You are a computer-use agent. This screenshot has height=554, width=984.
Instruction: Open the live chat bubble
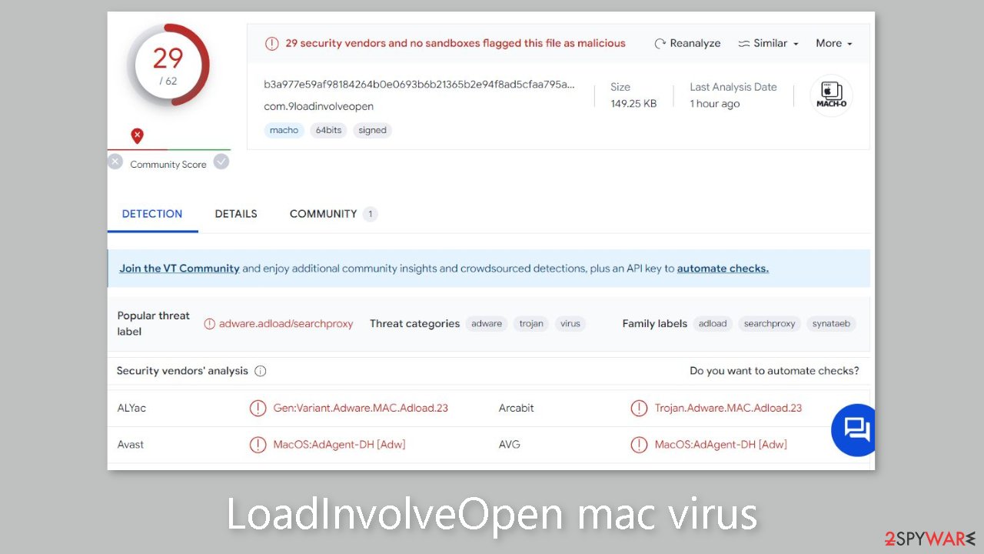click(853, 430)
